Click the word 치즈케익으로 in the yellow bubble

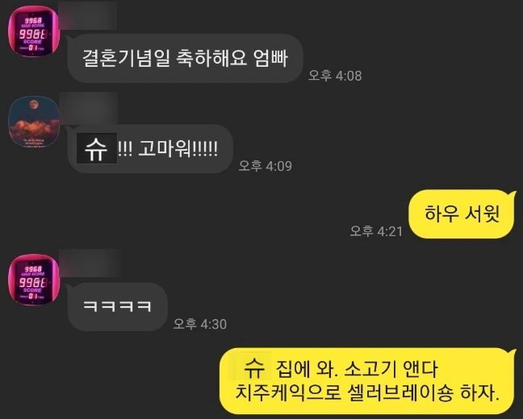[x=288, y=393]
